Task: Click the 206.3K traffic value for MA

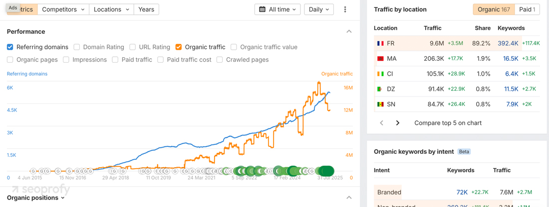Action: pyautogui.click(x=435, y=59)
